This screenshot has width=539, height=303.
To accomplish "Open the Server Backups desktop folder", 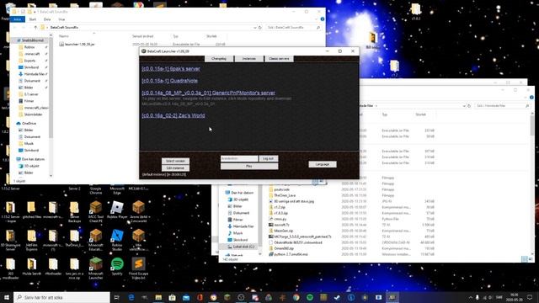I will 74,211.
